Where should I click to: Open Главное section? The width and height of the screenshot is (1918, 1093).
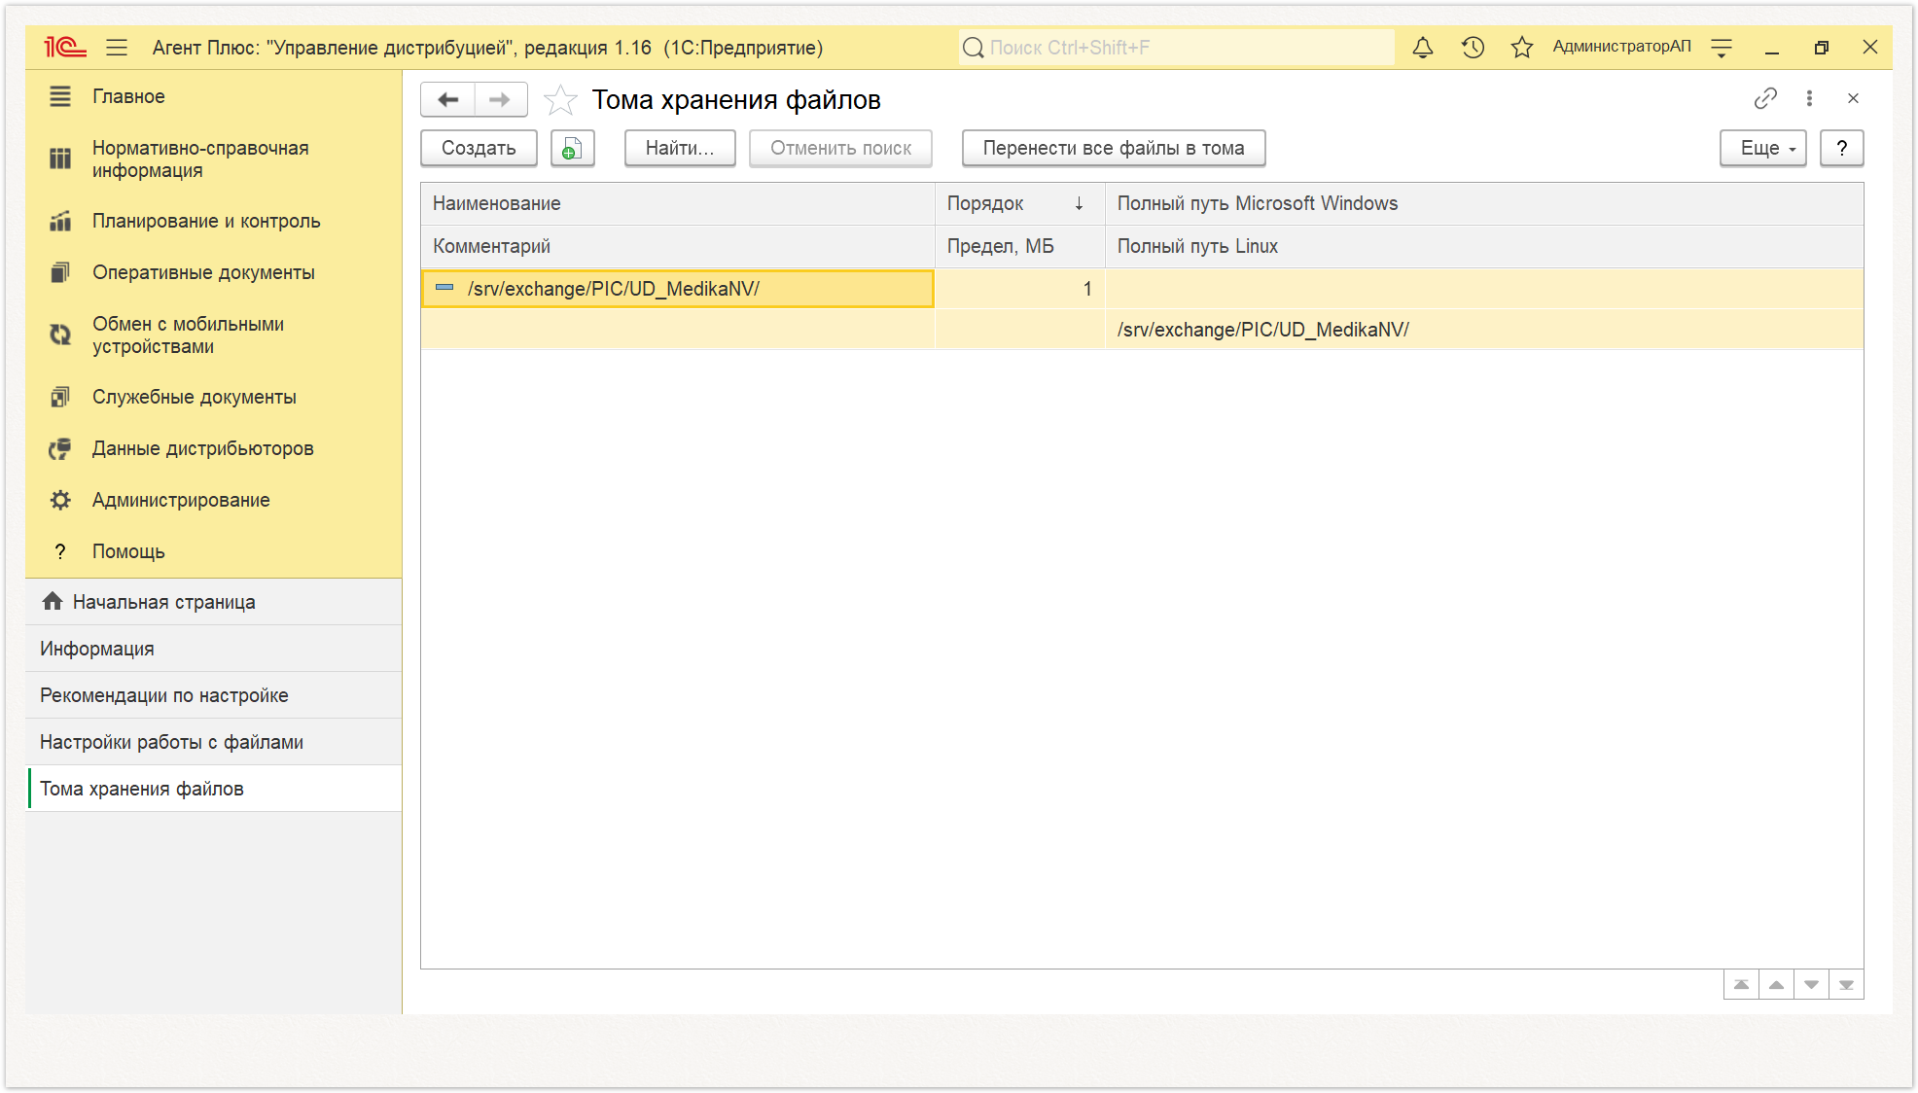coord(213,96)
